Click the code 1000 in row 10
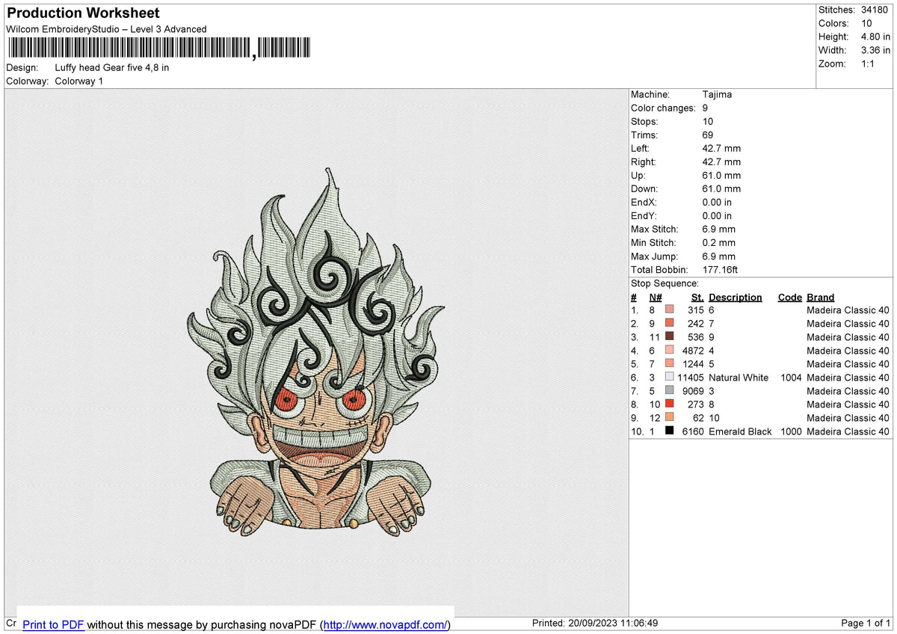This screenshot has height=634, width=897. [790, 431]
